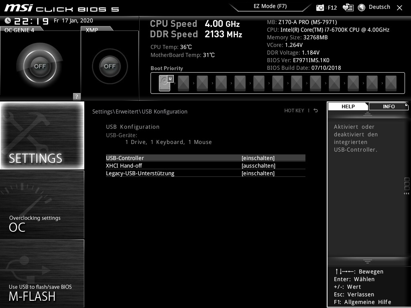Click the last empty boot priority slot

coord(391,83)
